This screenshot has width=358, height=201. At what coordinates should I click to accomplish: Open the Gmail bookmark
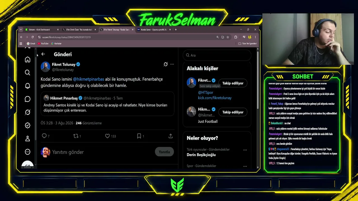click(x=31, y=44)
